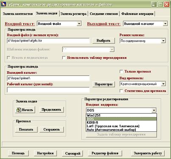Click the Продолжить button

click(x=51, y=110)
